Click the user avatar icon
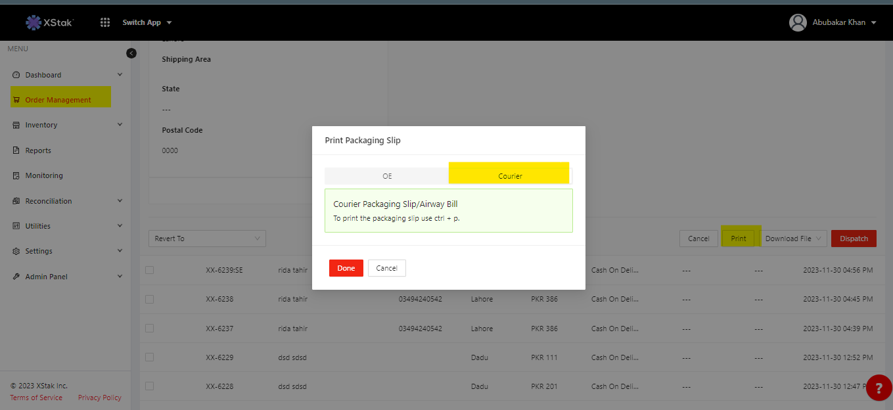The image size is (893, 410). tap(798, 22)
